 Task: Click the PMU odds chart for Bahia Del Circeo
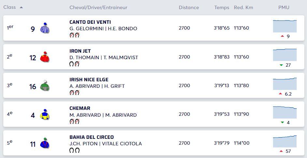(285, 141)
